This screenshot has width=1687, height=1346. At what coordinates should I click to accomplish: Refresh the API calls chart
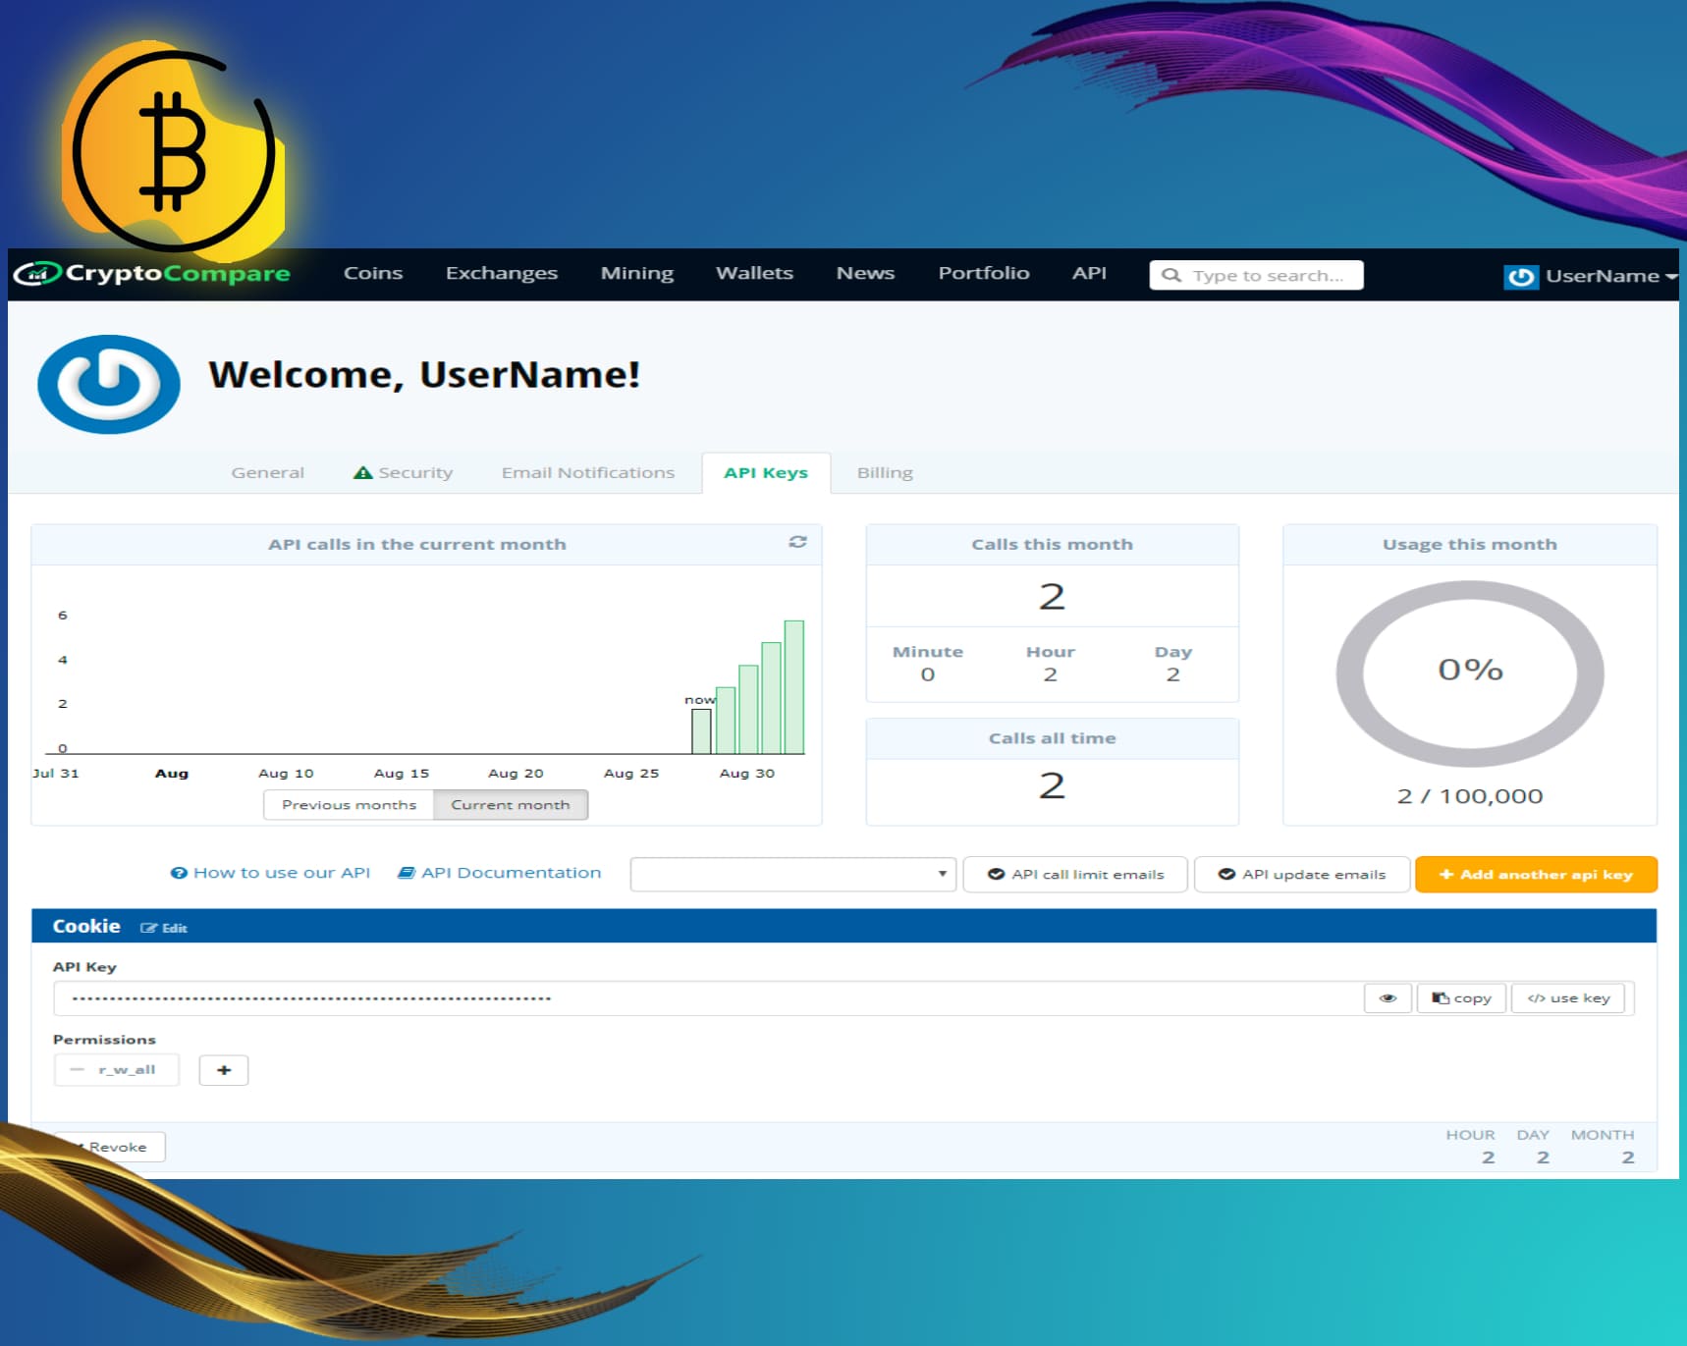[x=797, y=542]
